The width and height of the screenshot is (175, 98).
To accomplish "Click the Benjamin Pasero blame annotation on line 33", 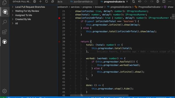I will (x=136, y=51).
